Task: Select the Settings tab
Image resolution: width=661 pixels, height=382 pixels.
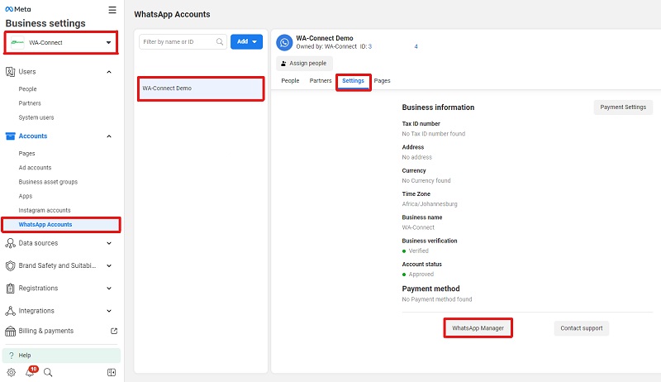Action: point(354,81)
